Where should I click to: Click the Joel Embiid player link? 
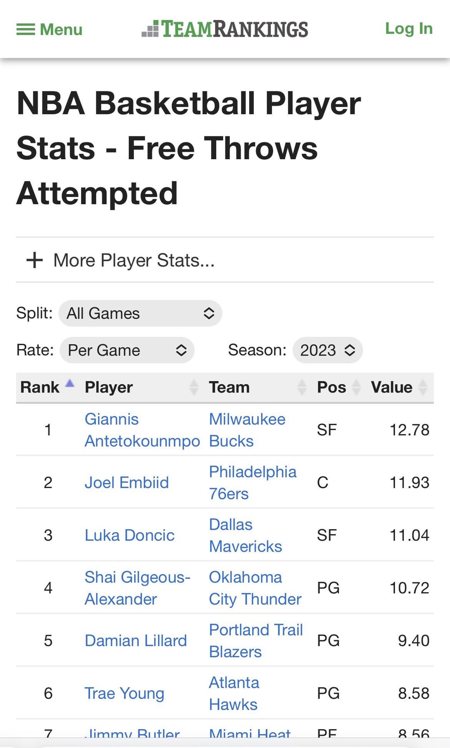(127, 483)
